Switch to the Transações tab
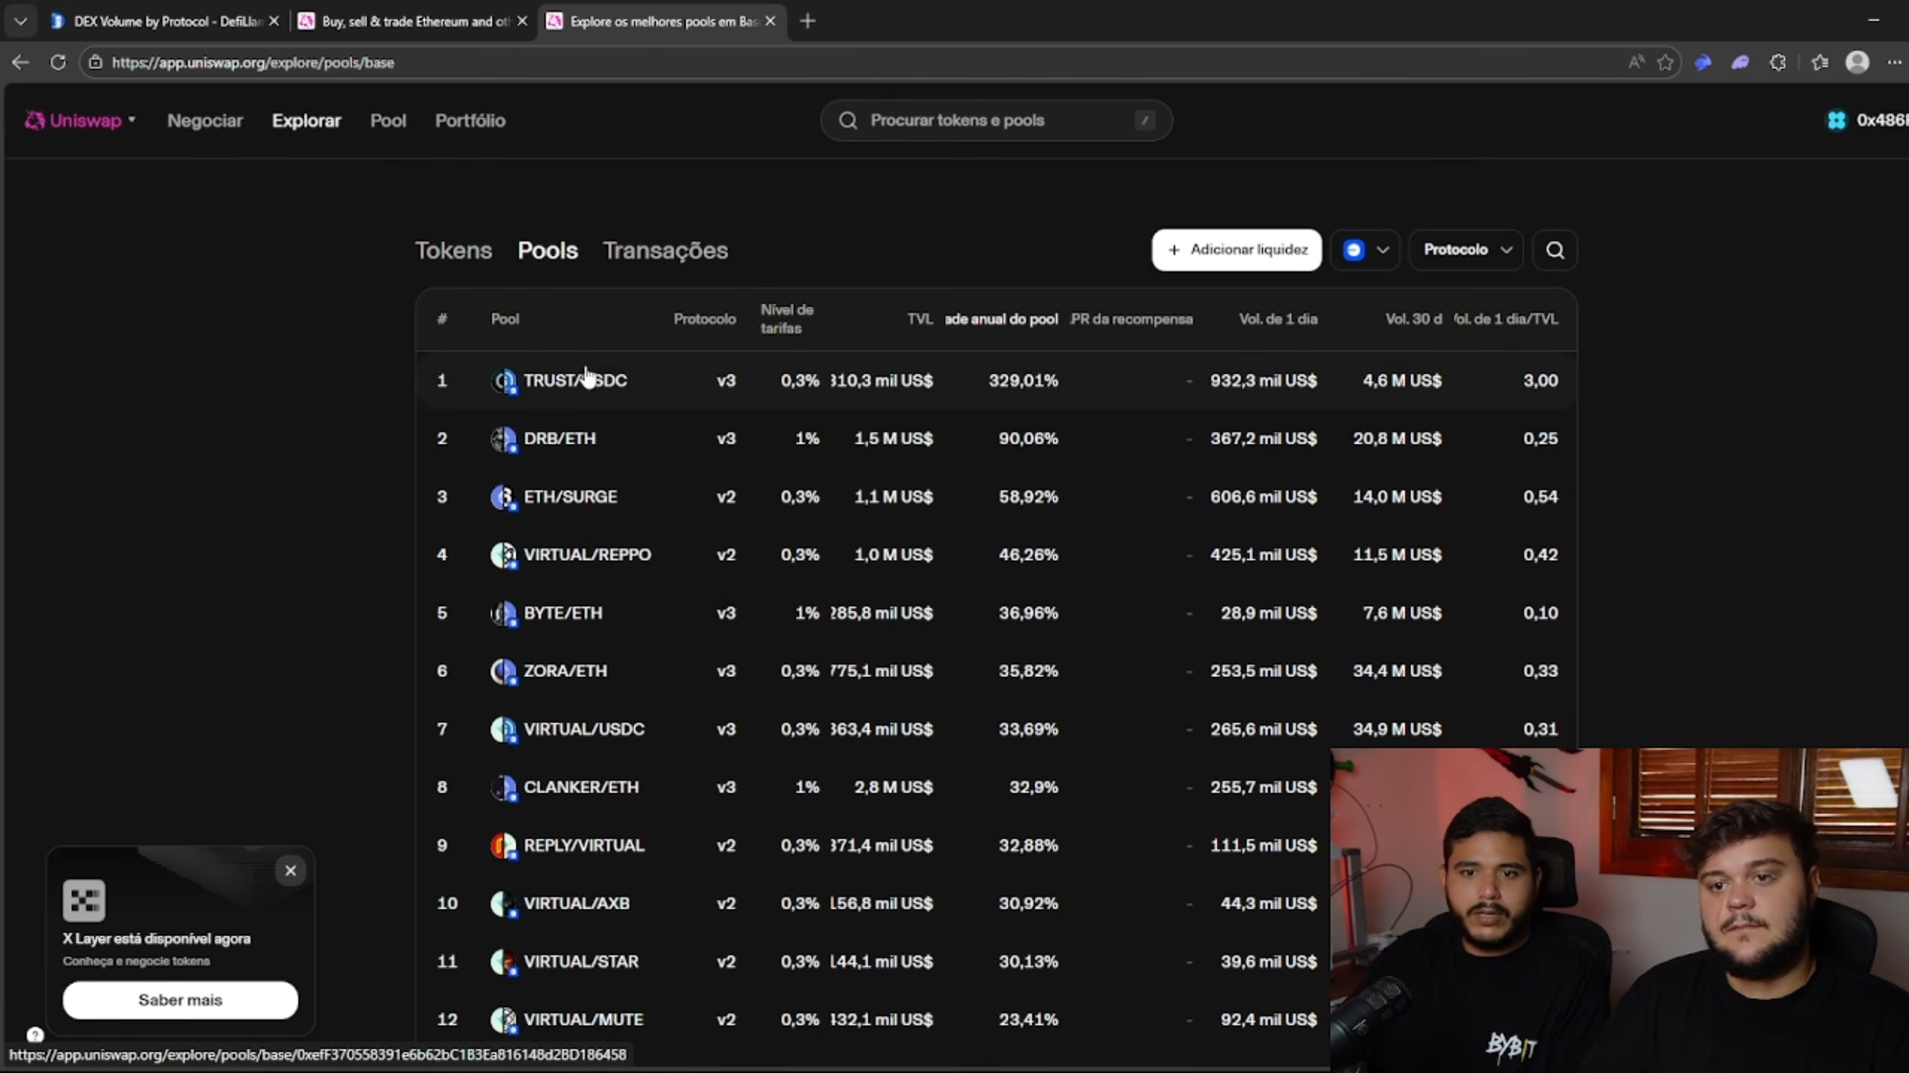1909x1073 pixels. [x=665, y=250]
